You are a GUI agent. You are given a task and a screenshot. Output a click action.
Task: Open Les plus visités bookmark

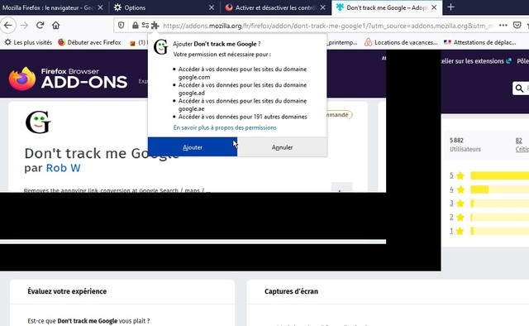(x=28, y=42)
